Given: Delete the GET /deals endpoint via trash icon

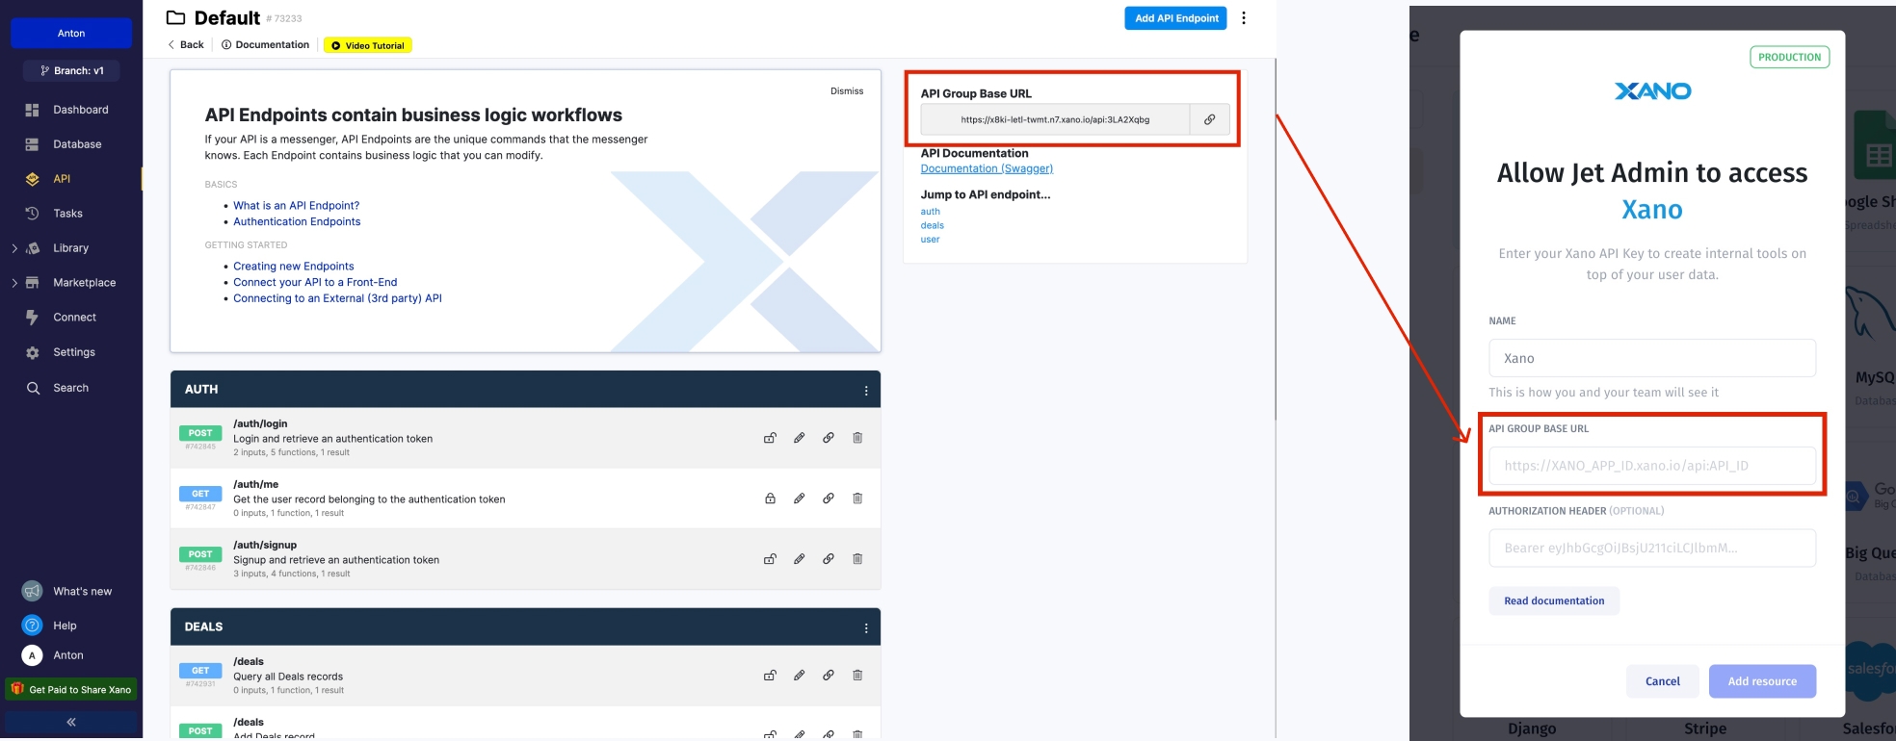Looking at the screenshot, I should coord(856,676).
